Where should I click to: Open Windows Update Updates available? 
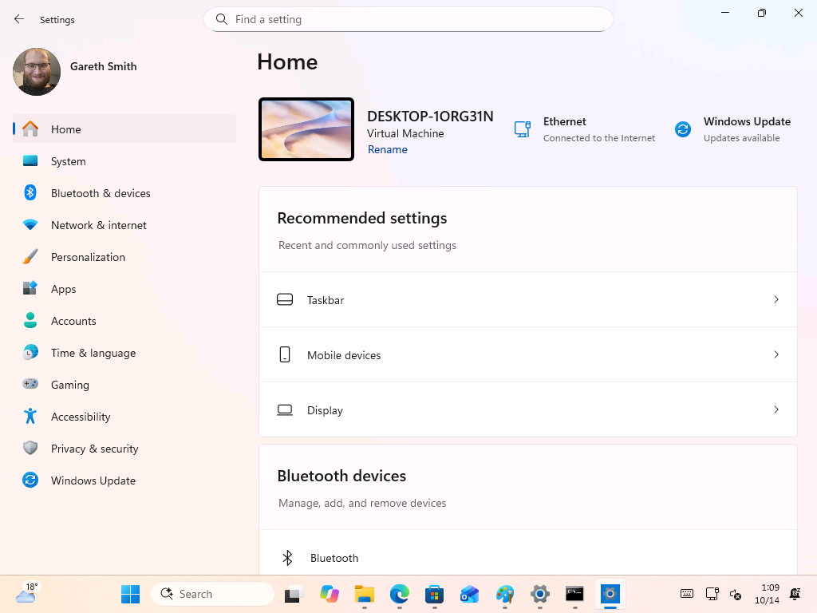[x=732, y=129]
